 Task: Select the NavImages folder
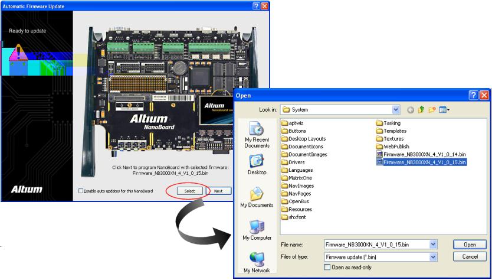297,185
